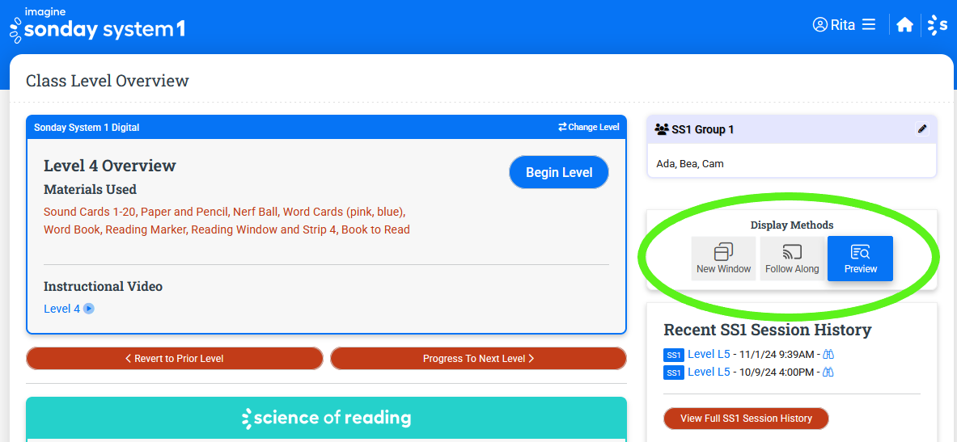Play the Level 4 video icon

pyautogui.click(x=88, y=309)
